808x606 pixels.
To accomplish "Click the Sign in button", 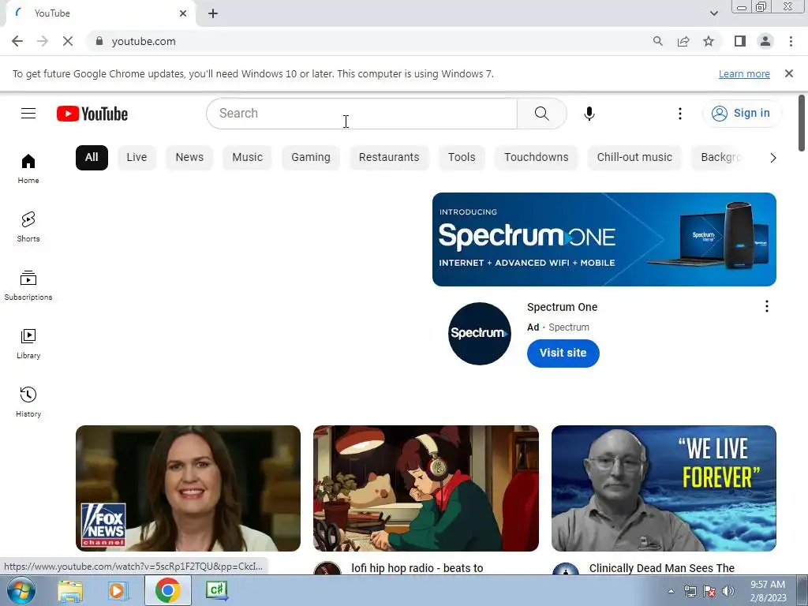I will [x=742, y=114].
